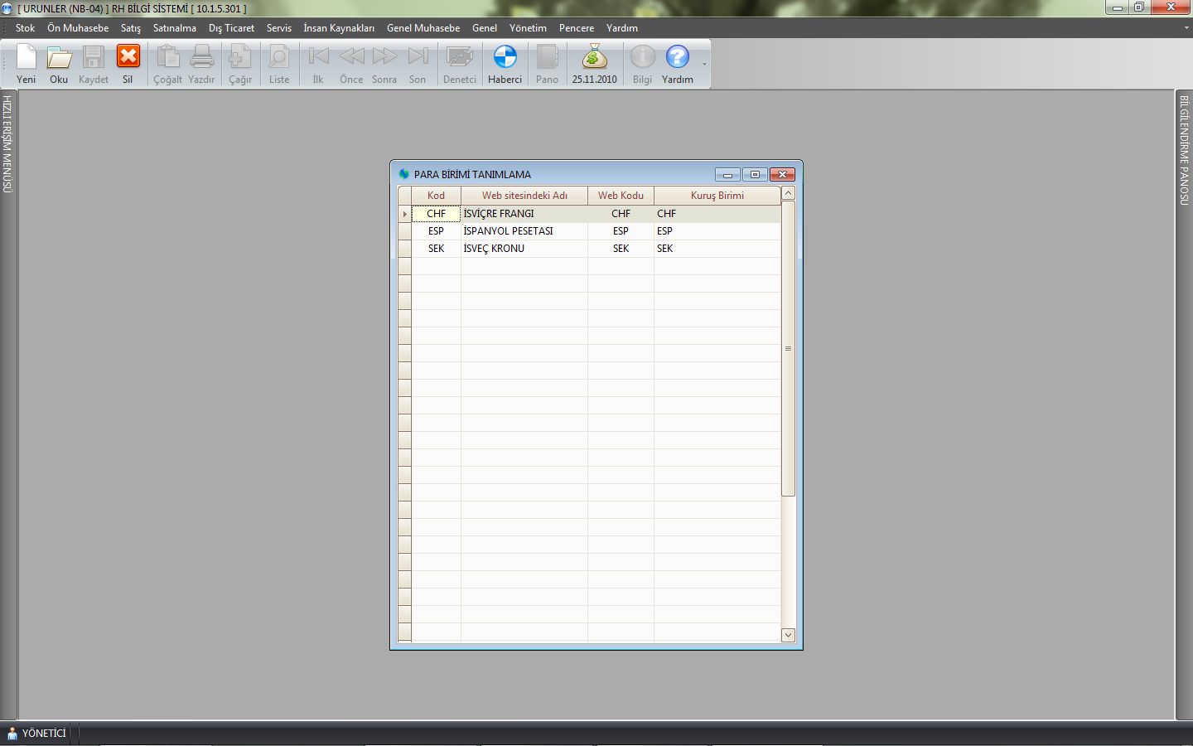Open a record with the Oku icon

(x=59, y=64)
